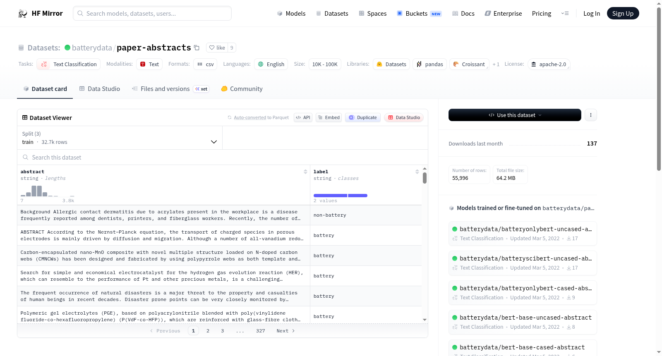This screenshot has height=356, width=662.
Task: Open batterydata/batteryonlybert-cased model card
Action: 523,293
